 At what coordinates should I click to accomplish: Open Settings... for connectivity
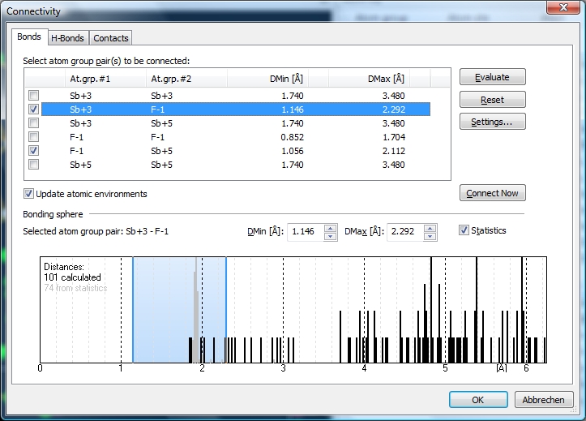click(492, 122)
